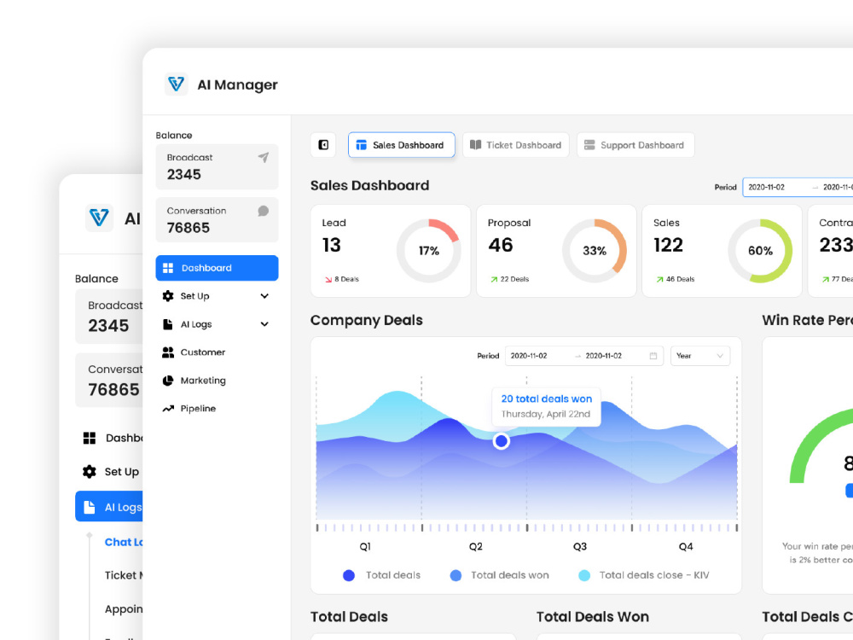Viewport: 853px width, 640px height.
Task: Click the Sales 60% donut gauge
Action: tap(760, 251)
